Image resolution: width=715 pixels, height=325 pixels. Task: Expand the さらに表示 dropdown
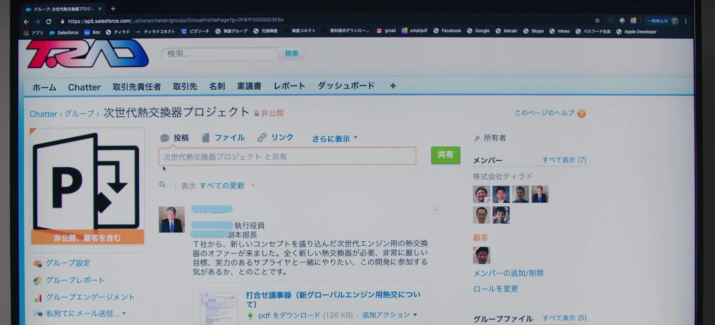(x=335, y=139)
